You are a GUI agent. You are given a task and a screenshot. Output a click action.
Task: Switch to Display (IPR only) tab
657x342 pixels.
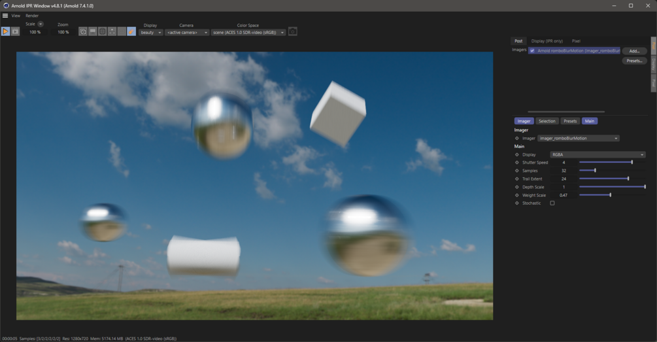tap(547, 41)
